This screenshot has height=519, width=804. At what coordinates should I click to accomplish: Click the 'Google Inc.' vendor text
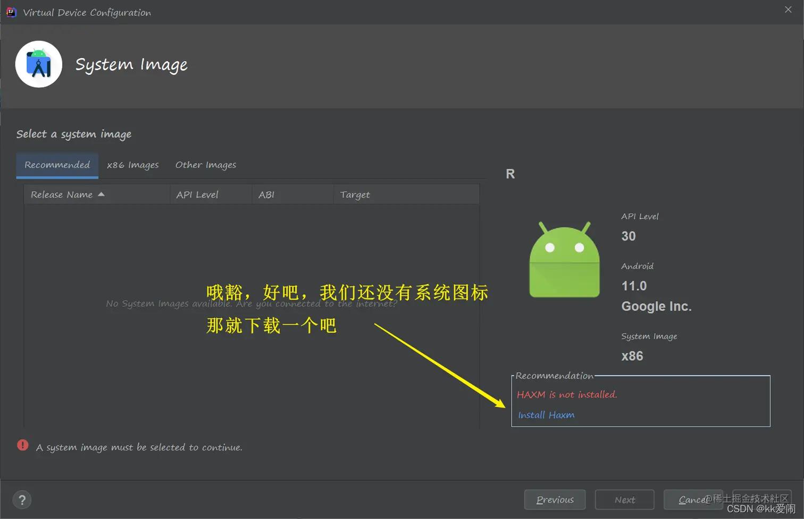[x=657, y=307]
